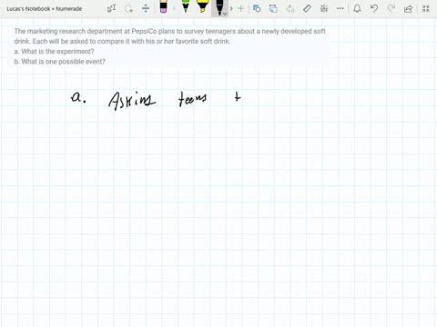Open notifications bell

[357, 8]
